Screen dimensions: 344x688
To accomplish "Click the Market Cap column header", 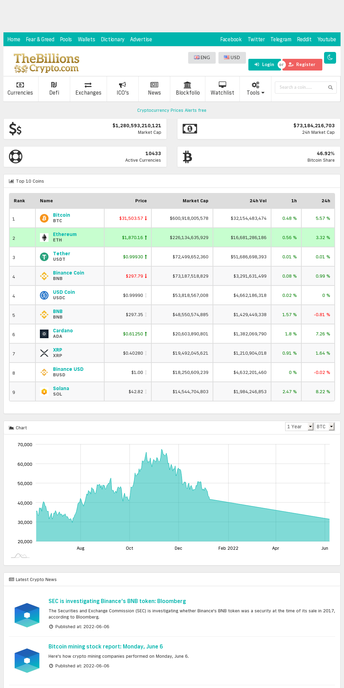I will [195, 201].
